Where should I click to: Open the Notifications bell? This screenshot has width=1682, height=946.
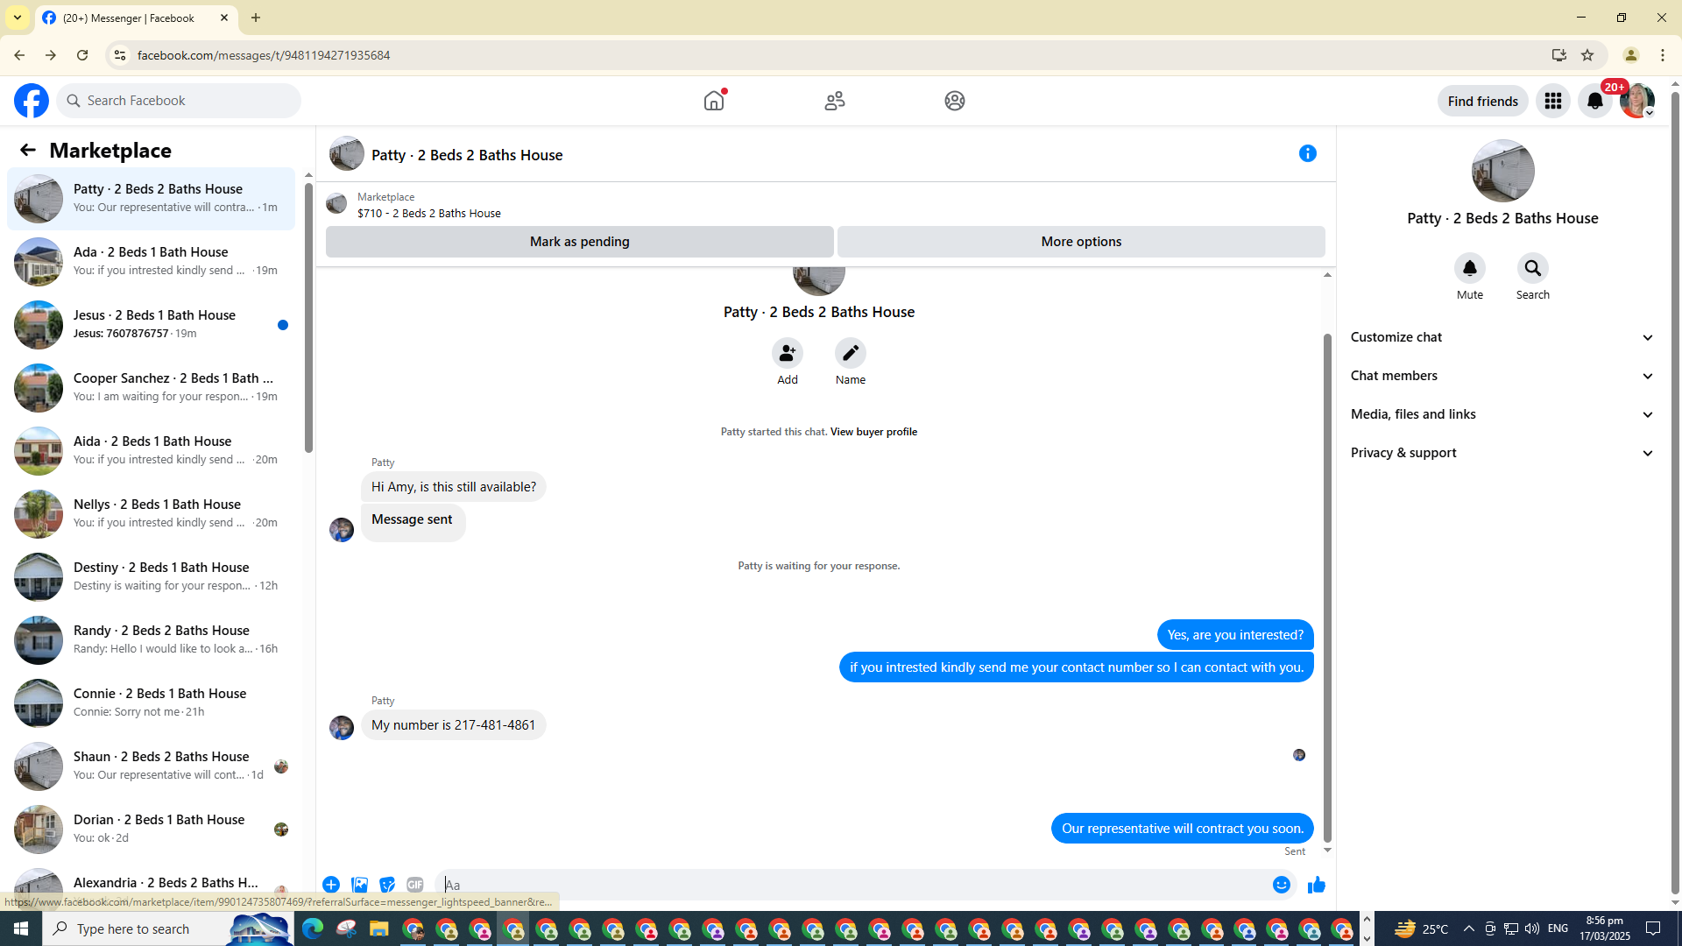1595,101
